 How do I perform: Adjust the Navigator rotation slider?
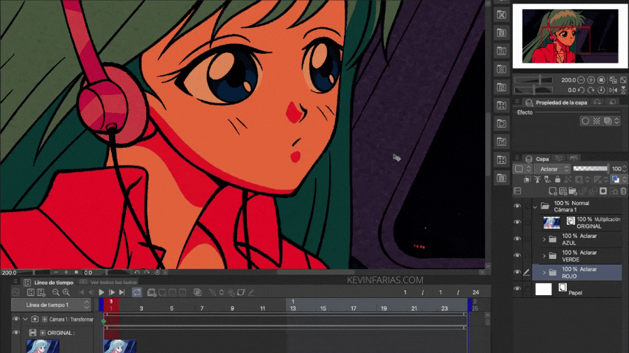click(533, 90)
